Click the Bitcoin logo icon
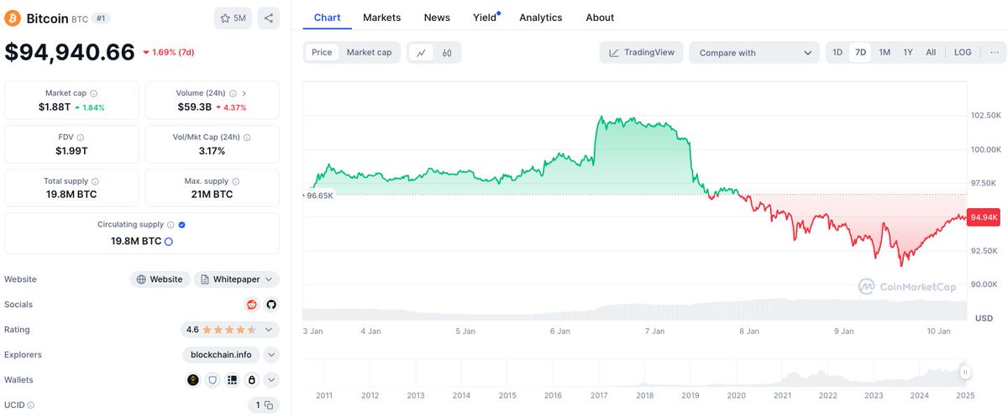Image resolution: width=1008 pixels, height=417 pixels. pyautogui.click(x=13, y=18)
